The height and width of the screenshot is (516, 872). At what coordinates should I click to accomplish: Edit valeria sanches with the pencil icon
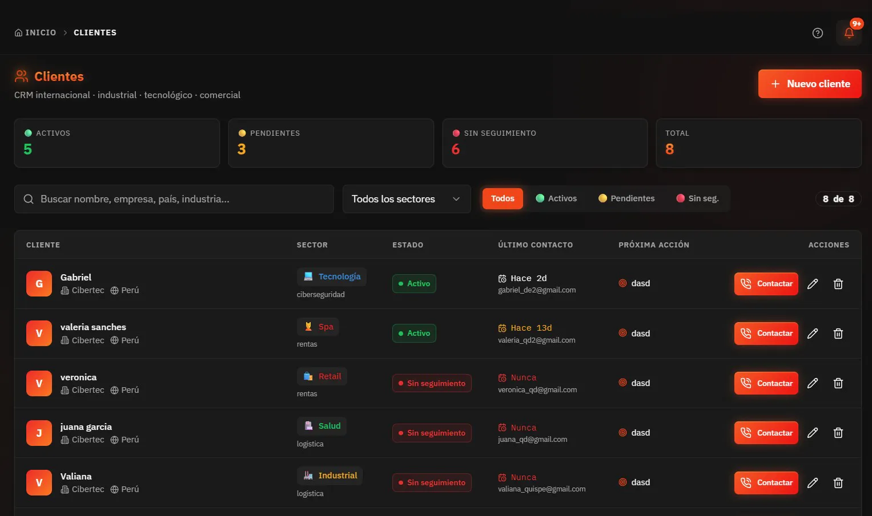tap(813, 334)
